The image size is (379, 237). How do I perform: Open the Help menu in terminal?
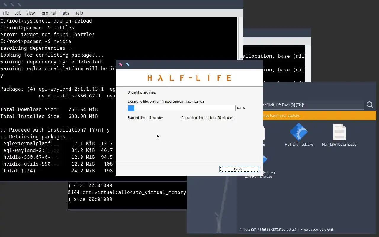pos(78,13)
